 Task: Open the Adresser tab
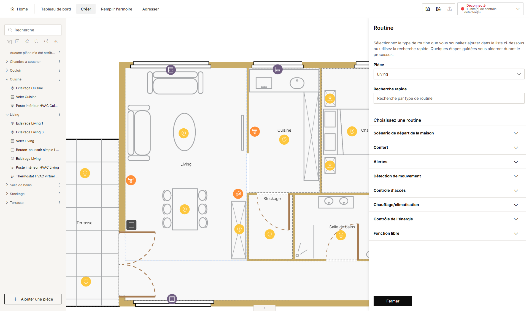[150, 9]
